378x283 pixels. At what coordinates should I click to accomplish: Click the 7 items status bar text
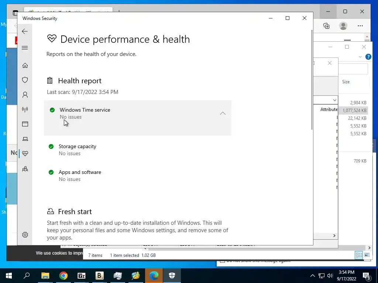95,255
